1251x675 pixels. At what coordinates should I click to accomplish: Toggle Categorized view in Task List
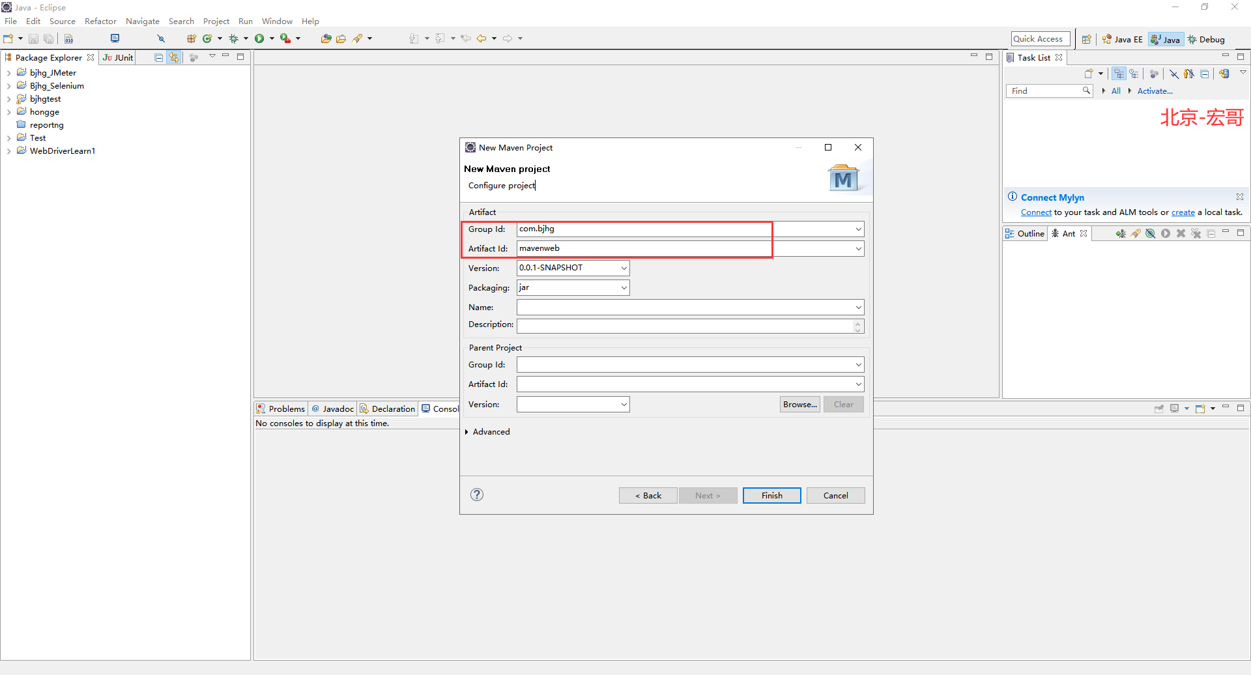coord(1119,74)
